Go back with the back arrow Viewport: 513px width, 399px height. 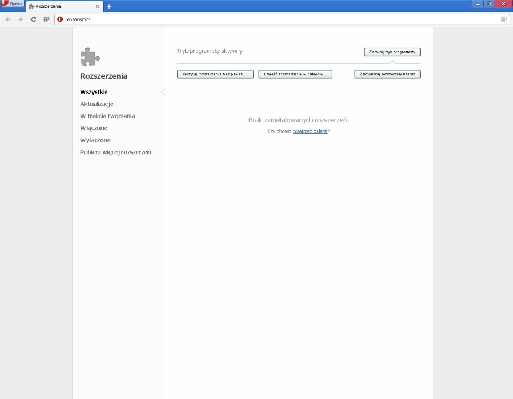coord(8,20)
